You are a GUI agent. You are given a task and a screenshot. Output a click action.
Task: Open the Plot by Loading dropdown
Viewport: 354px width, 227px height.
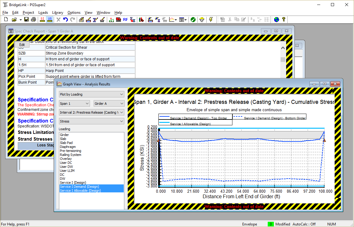tap(91, 94)
